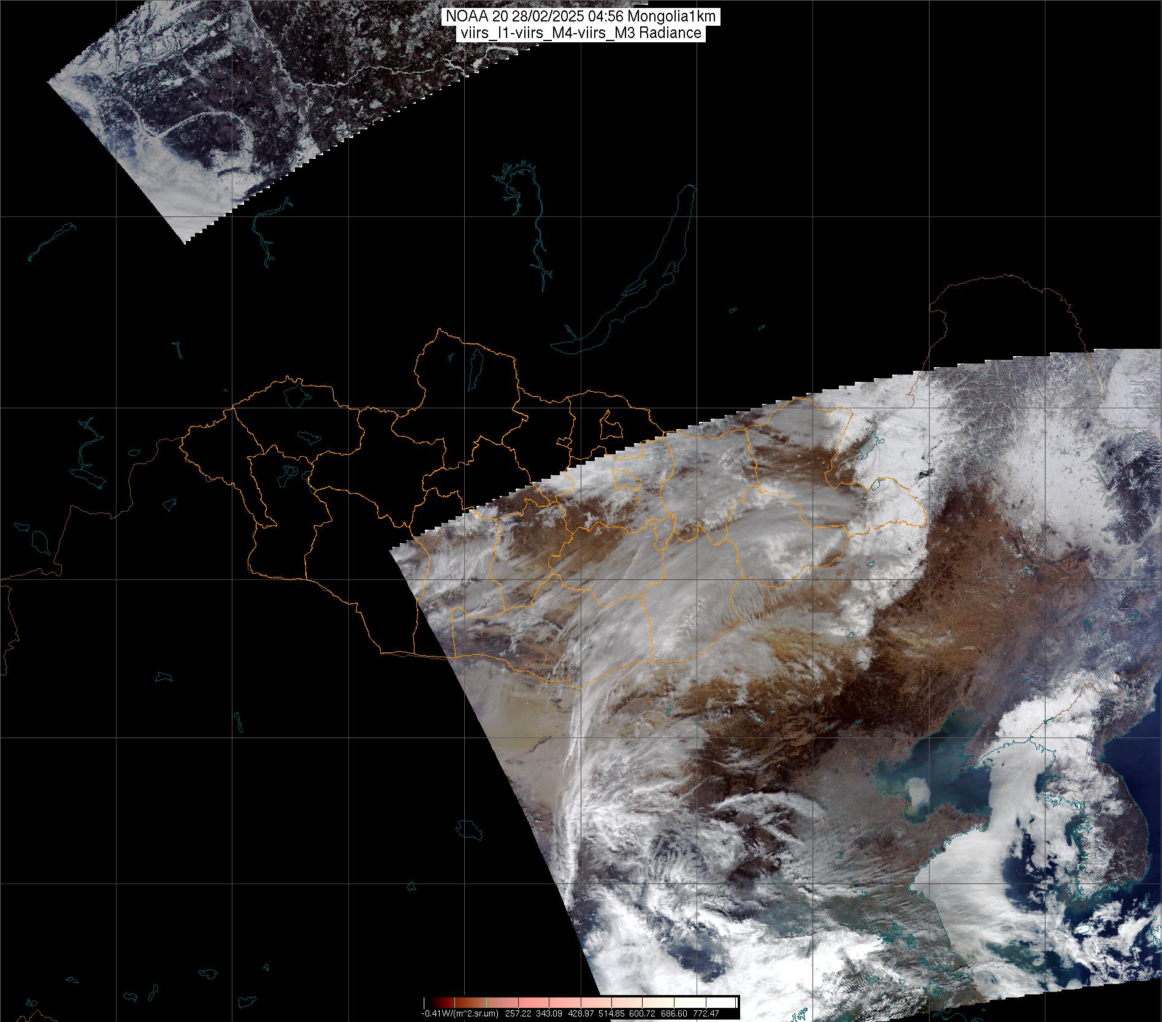
Task: Click the radiance color scale bar
Action: [x=581, y=1002]
